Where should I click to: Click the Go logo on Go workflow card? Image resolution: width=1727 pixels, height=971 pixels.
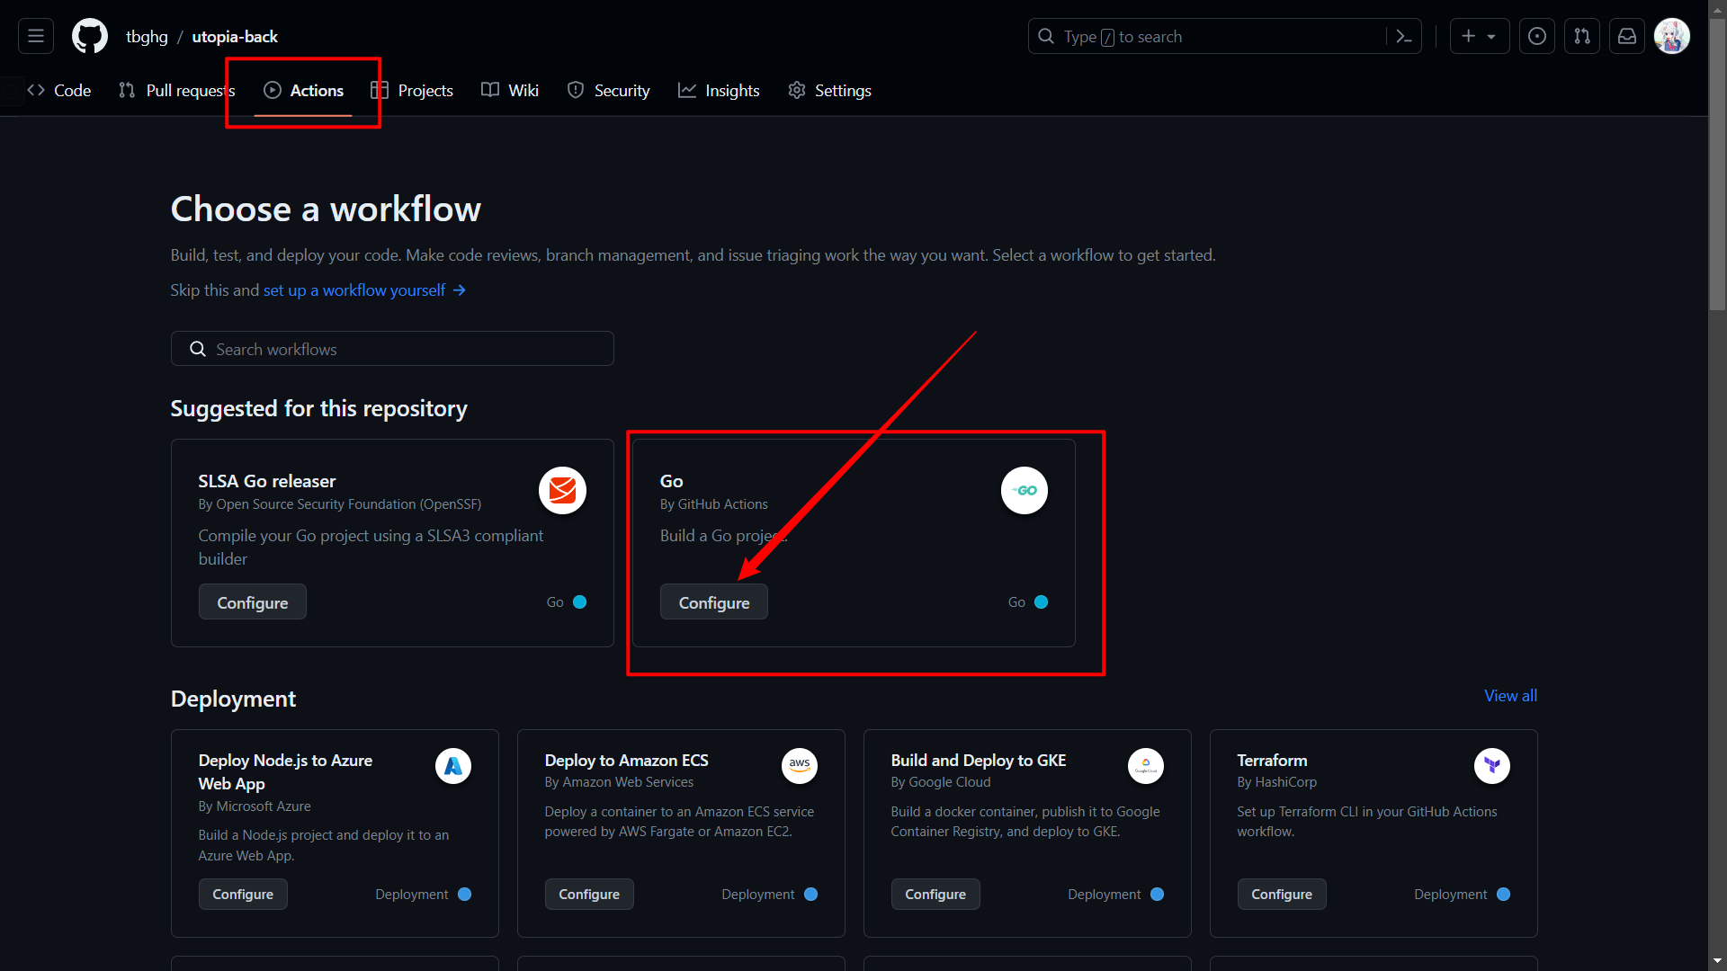(x=1025, y=491)
